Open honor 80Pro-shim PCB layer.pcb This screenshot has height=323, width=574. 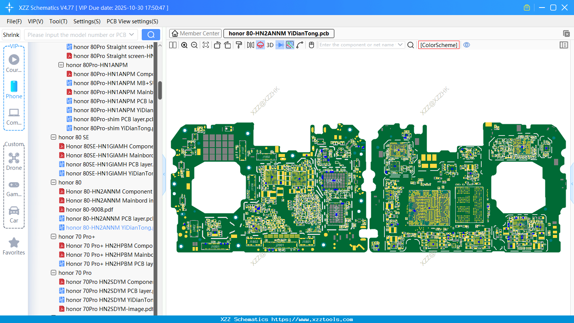110,119
